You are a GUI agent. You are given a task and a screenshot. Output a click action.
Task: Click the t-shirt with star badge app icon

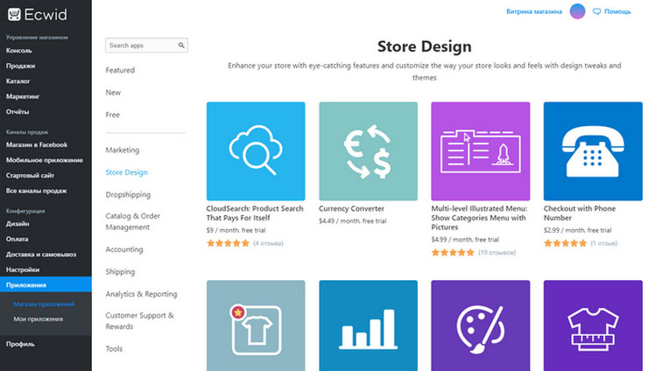[256, 325]
